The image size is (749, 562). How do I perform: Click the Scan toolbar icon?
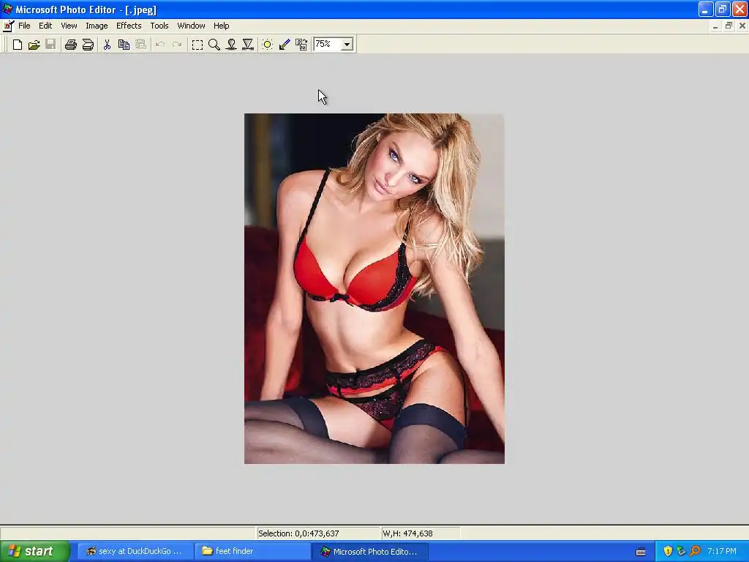(88, 45)
